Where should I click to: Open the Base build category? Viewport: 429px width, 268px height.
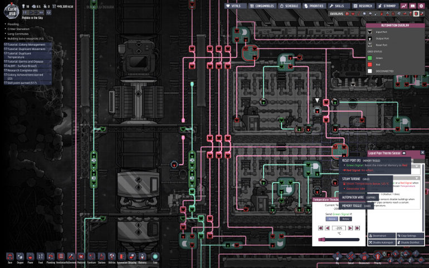[x=10, y=257]
